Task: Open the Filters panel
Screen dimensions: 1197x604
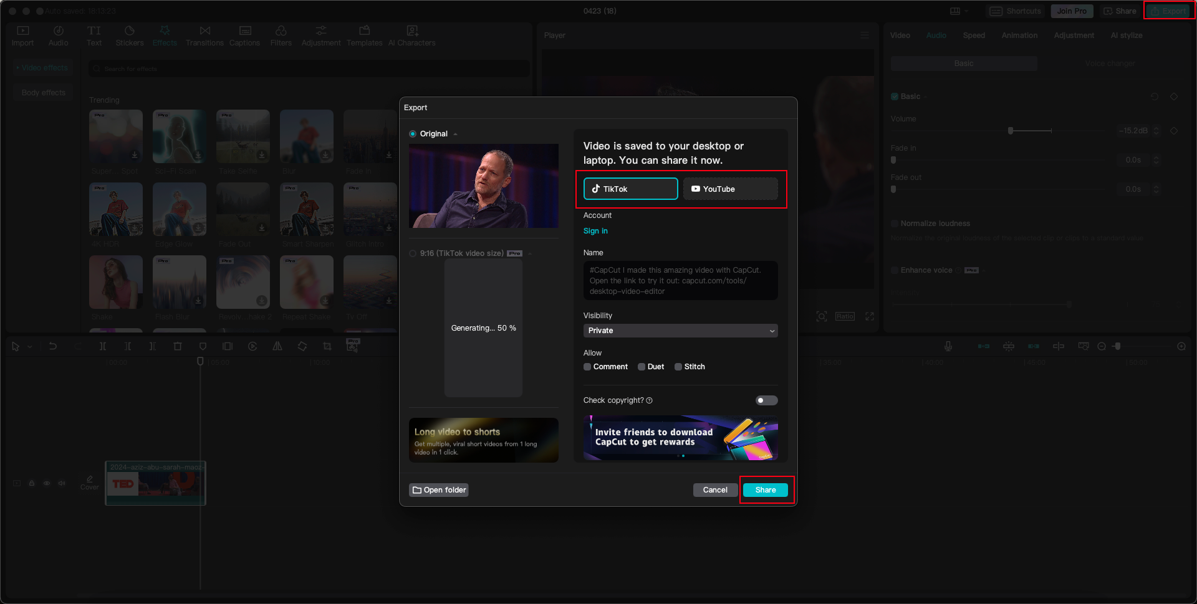Action: [281, 35]
